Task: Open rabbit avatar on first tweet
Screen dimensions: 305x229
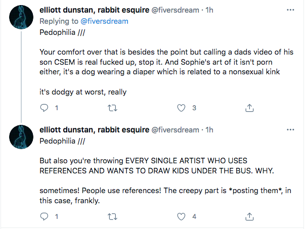Action: [21, 17]
